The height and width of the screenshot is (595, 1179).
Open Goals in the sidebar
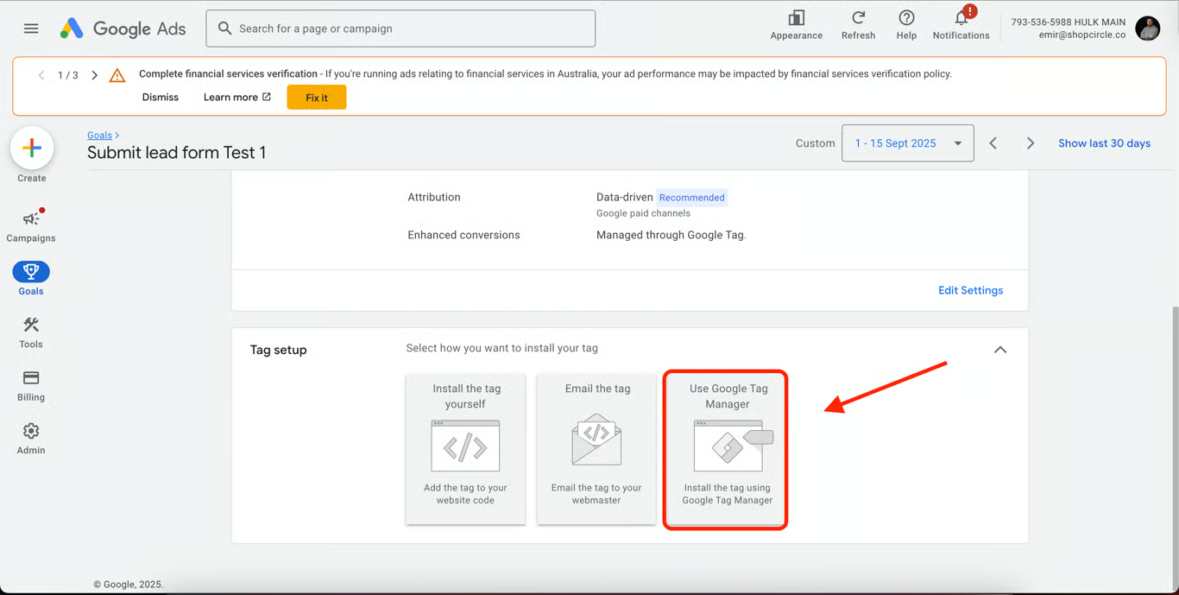(x=31, y=279)
